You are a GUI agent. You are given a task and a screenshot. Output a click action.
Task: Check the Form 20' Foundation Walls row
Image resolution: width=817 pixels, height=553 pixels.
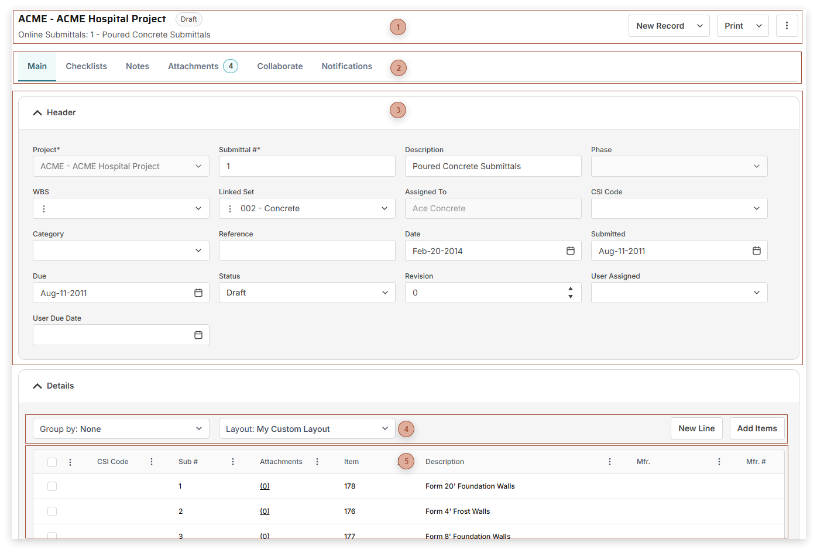coord(52,486)
